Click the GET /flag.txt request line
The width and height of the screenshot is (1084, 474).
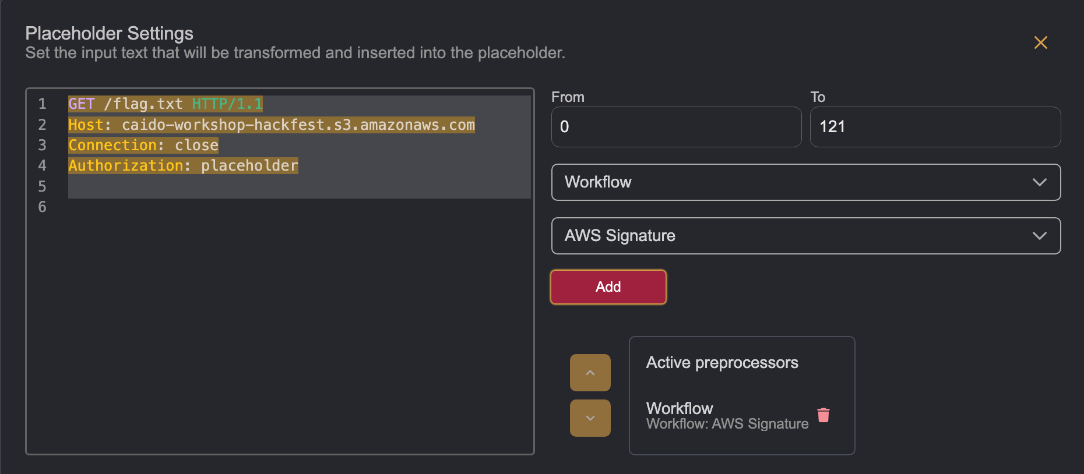166,104
